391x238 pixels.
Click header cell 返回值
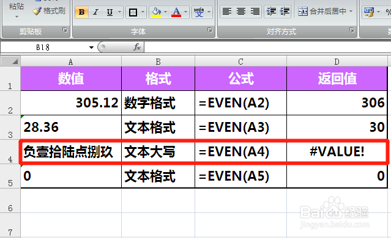point(337,79)
